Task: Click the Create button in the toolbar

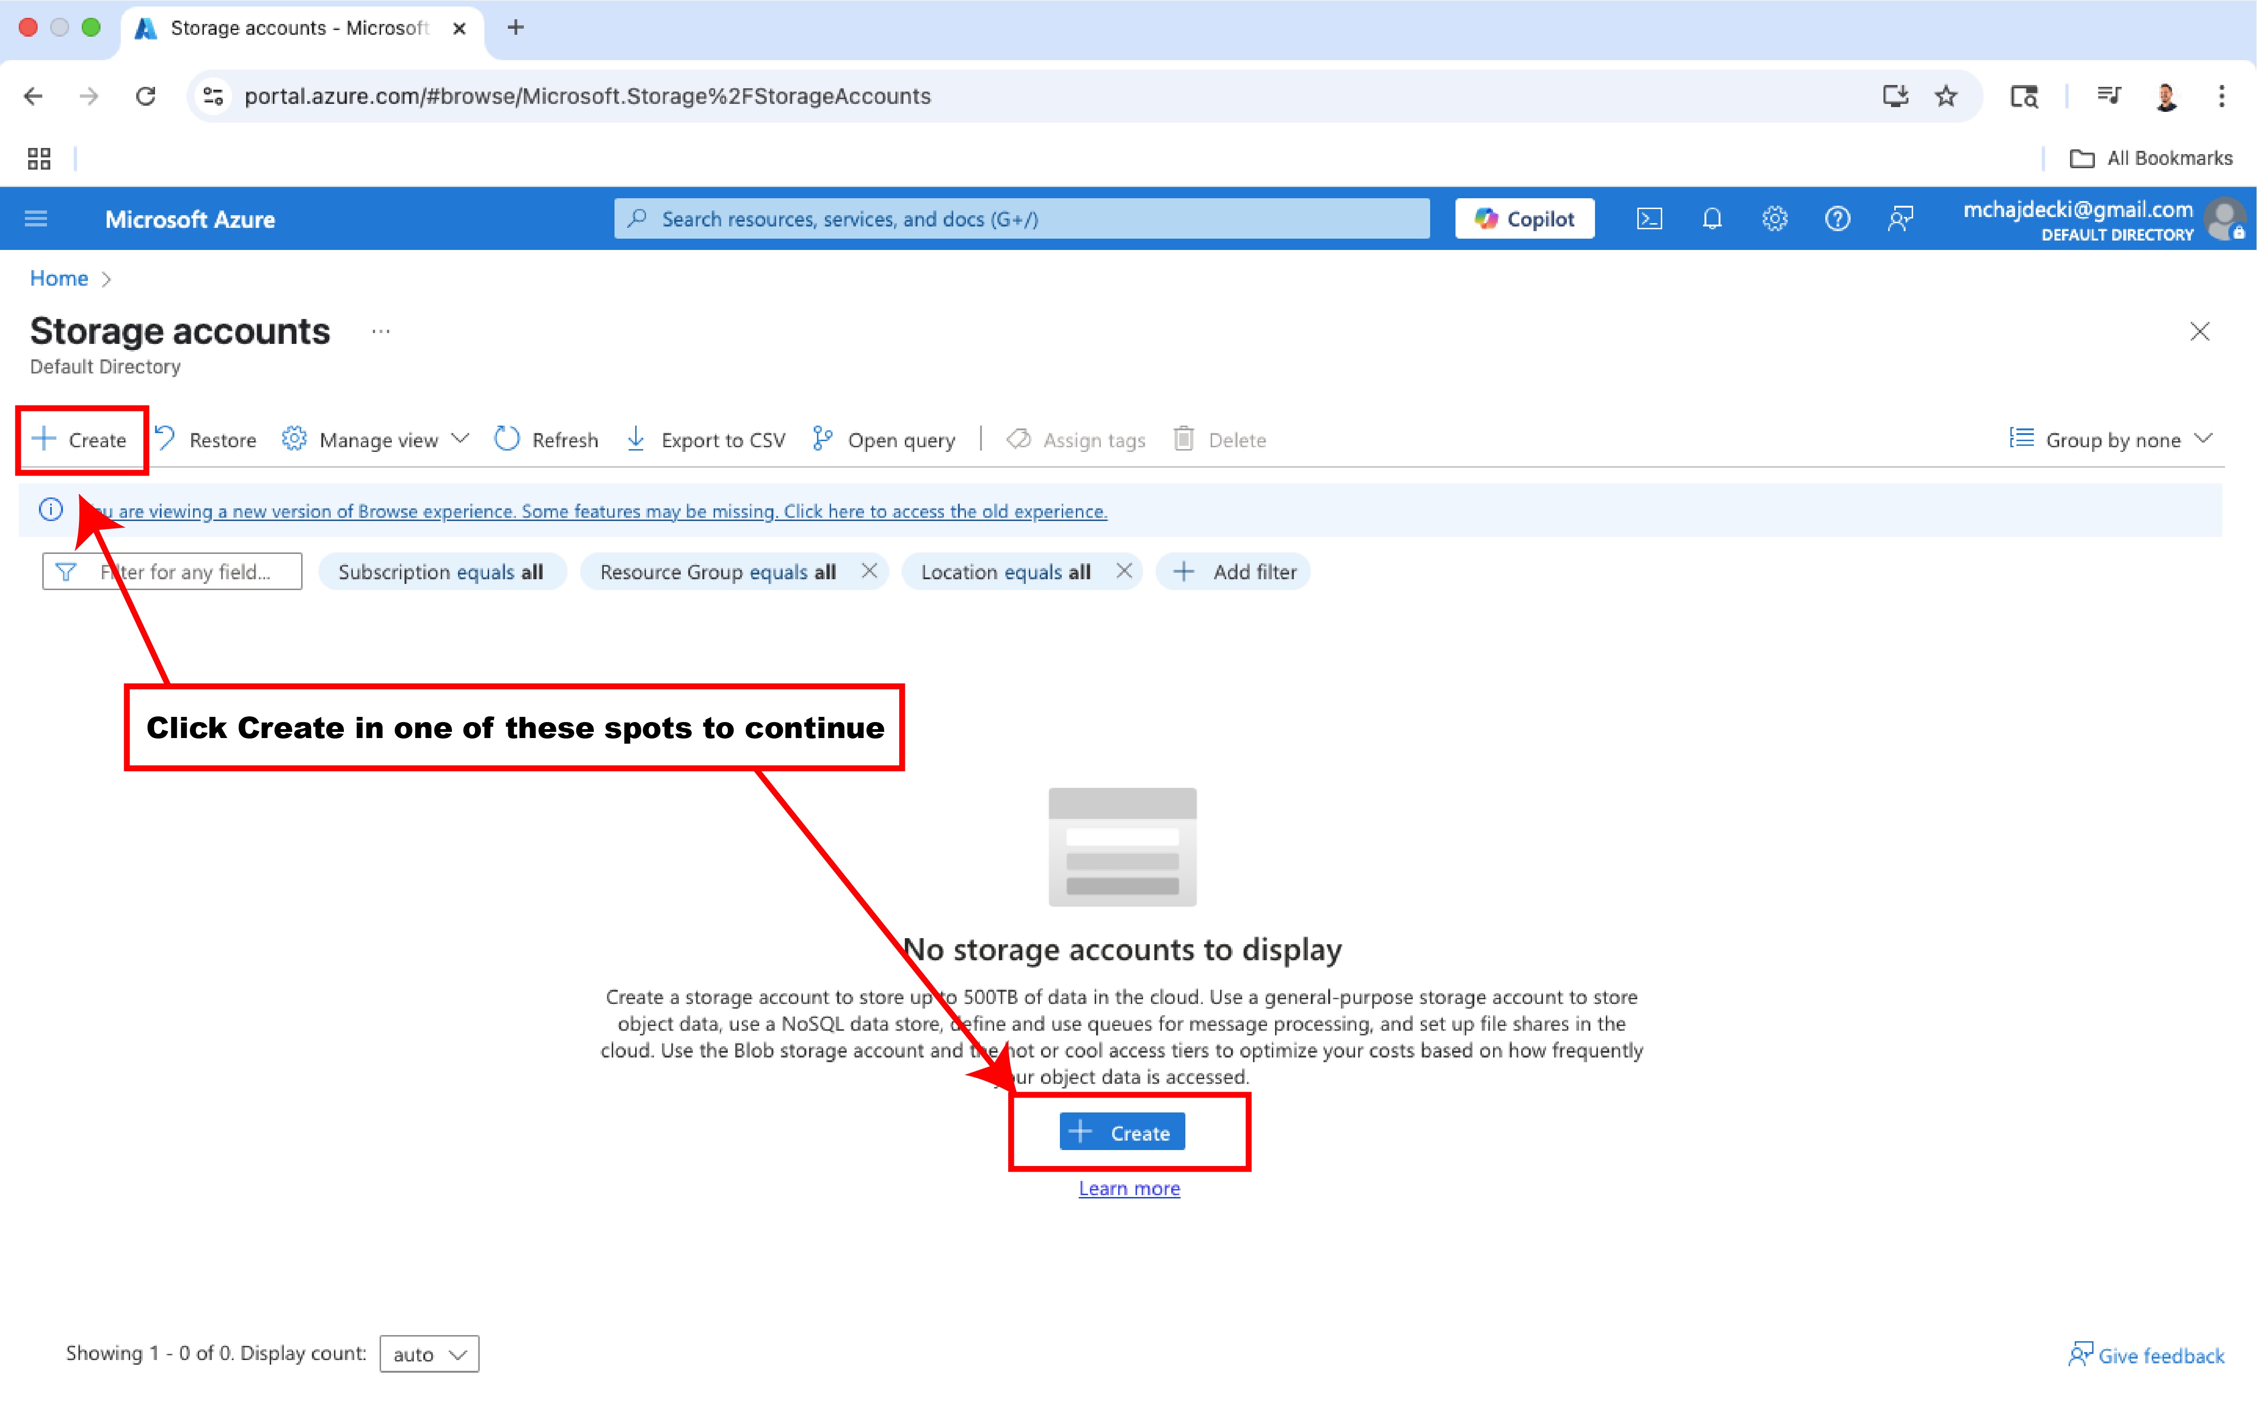Action: click(x=79, y=439)
